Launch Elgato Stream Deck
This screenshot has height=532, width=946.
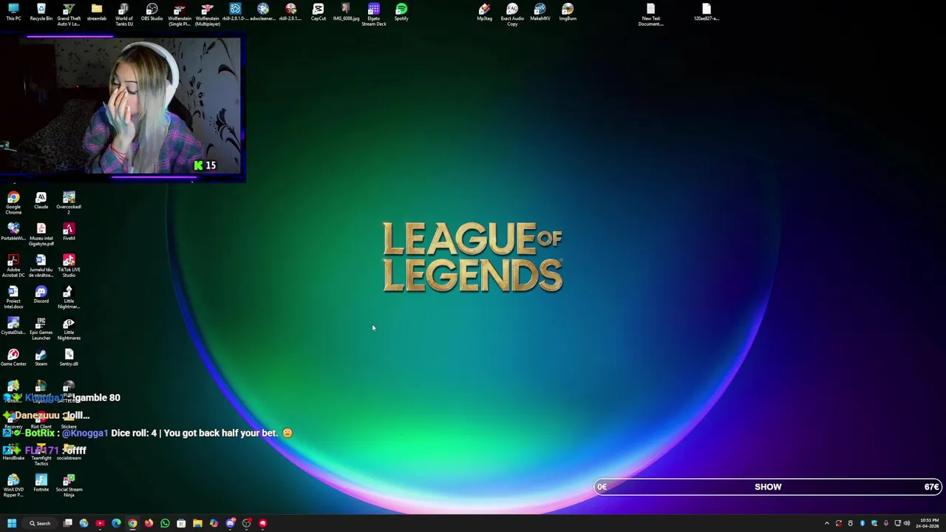click(x=373, y=14)
